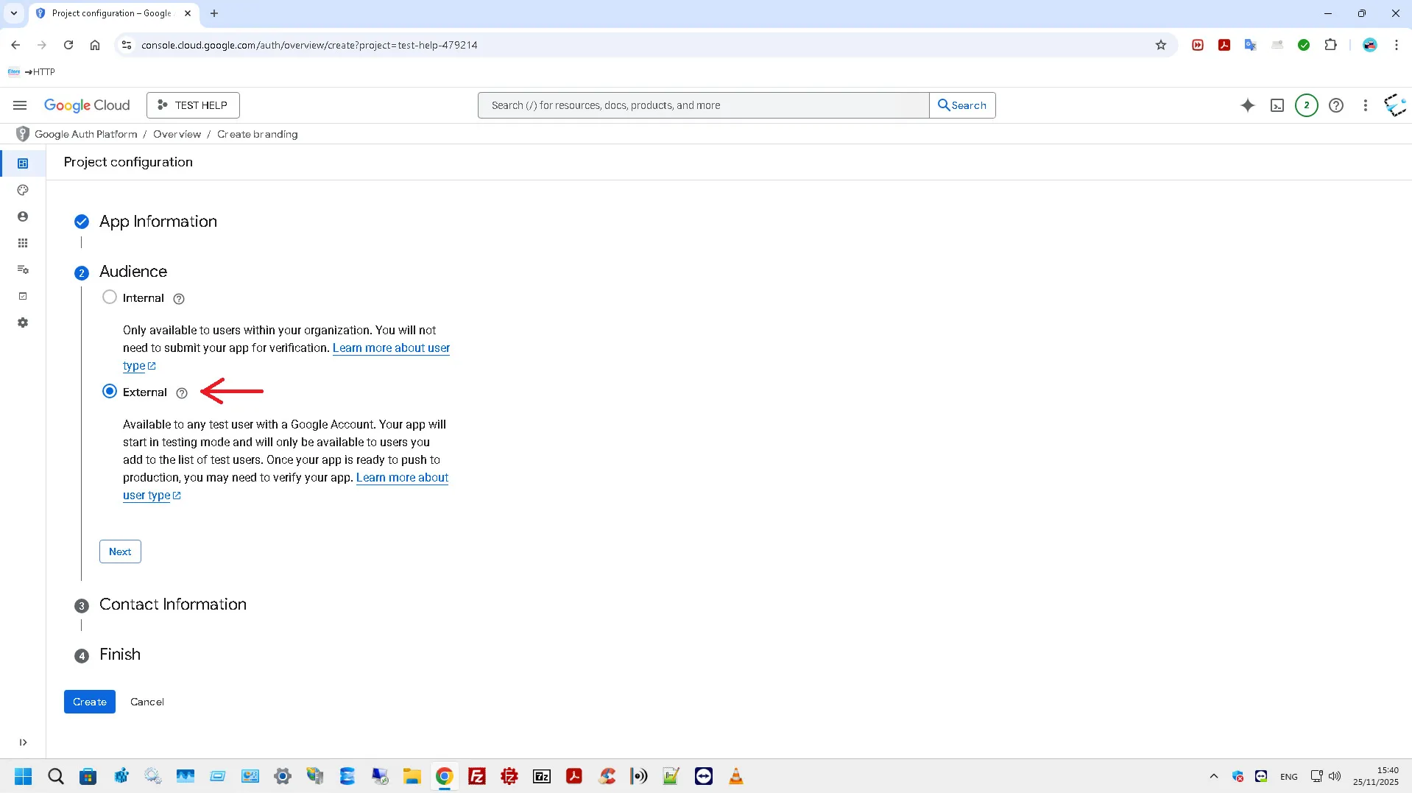Activate Cloud Shell terminal icon
The height and width of the screenshot is (793, 1412).
[x=1277, y=105]
